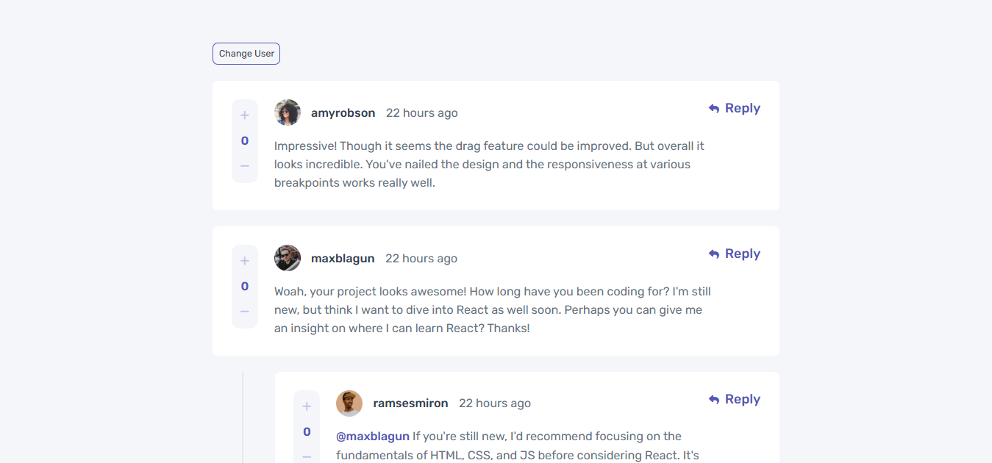This screenshot has height=463, width=992.
Task: Click the amyrobson username
Action: (343, 113)
